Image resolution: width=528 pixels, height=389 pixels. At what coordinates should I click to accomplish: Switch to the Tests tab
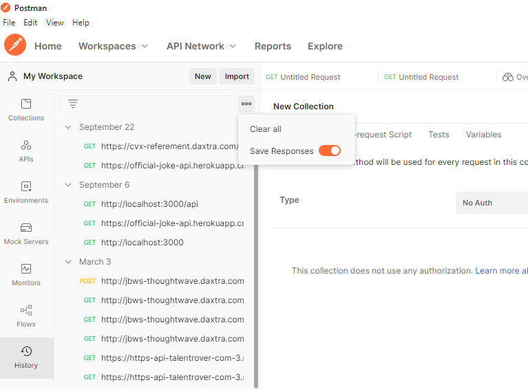[439, 135]
